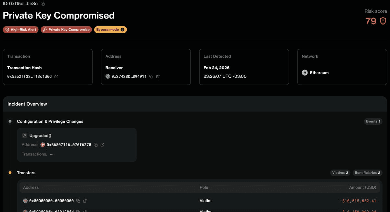The height and width of the screenshot is (212, 390).
Task: Click the Ethereum network icon
Action: [305, 73]
